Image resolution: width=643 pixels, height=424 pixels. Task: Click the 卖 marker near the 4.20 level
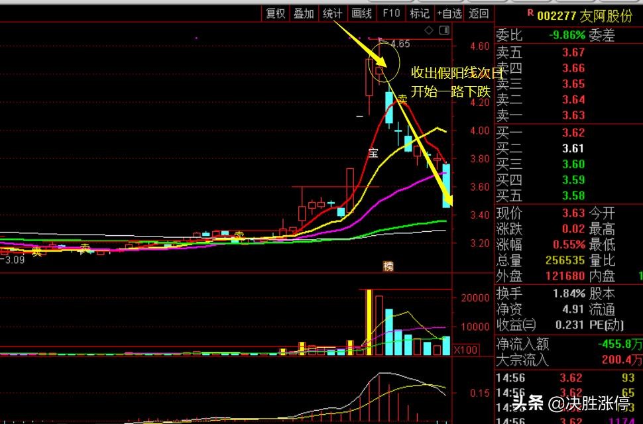402,99
